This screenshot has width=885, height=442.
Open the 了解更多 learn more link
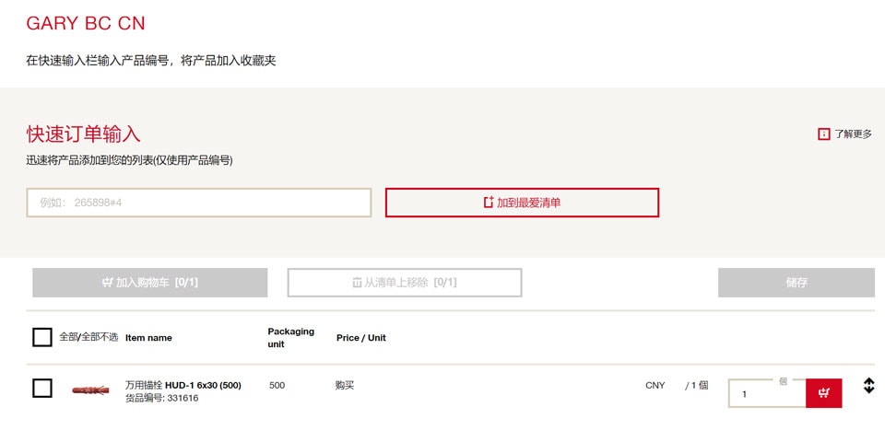(853, 134)
